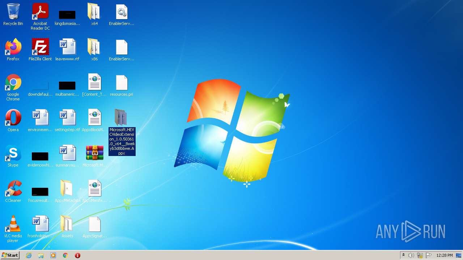This screenshot has width=463, height=260.
Task: Click the red Opera taskbar icon
Action: pos(77,255)
